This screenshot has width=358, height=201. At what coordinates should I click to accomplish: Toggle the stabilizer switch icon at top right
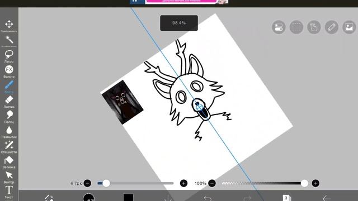coord(279,27)
